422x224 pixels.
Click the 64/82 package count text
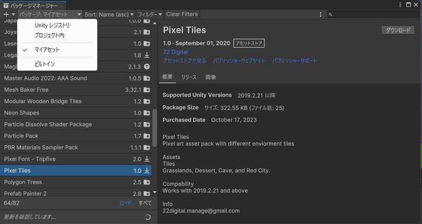[x=12, y=203]
